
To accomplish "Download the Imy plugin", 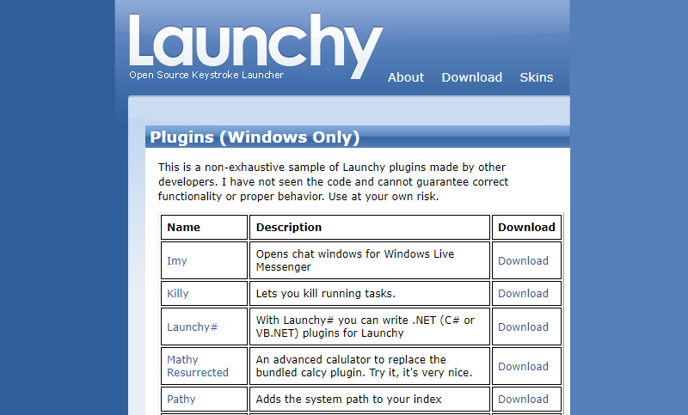I will pos(523,260).
